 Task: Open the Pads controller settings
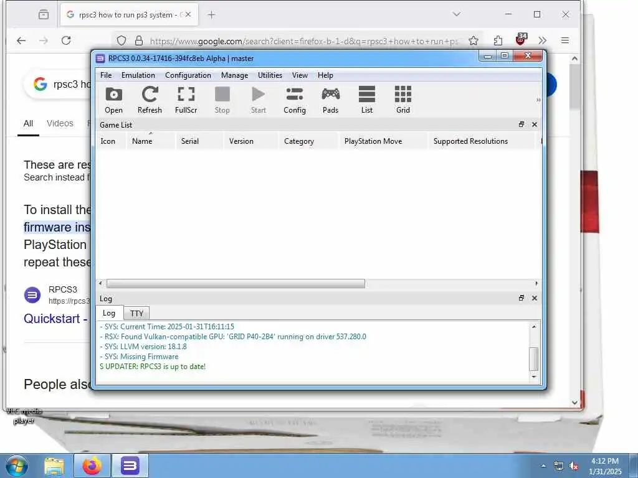(x=330, y=100)
